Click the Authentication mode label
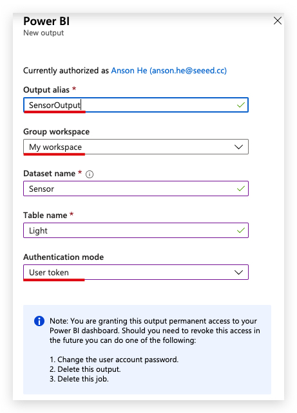This screenshot has height=413, width=297. pos(64,257)
